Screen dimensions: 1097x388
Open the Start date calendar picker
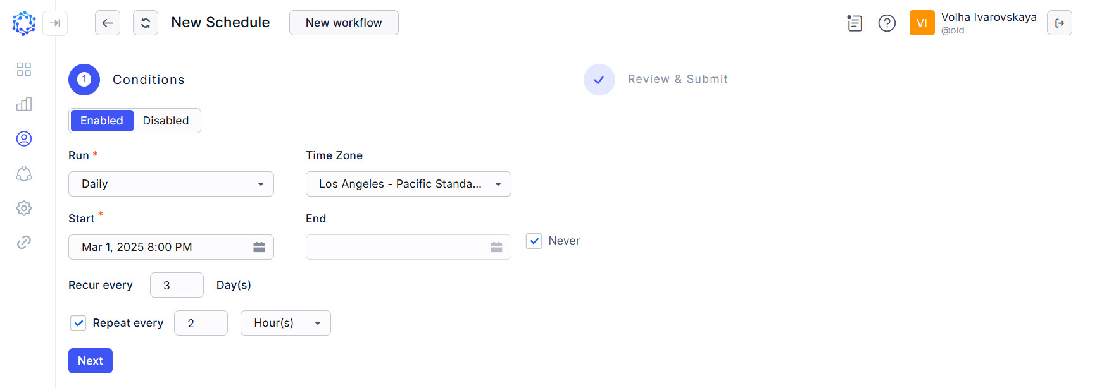click(x=259, y=247)
